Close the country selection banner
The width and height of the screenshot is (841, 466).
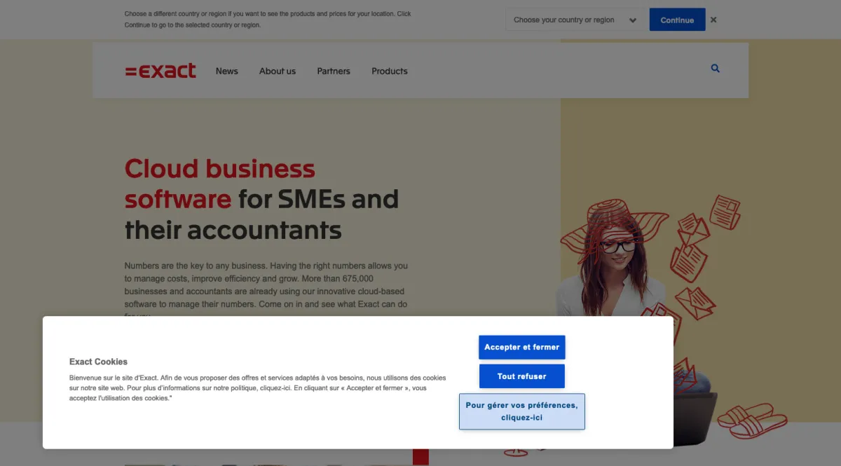[713, 20]
